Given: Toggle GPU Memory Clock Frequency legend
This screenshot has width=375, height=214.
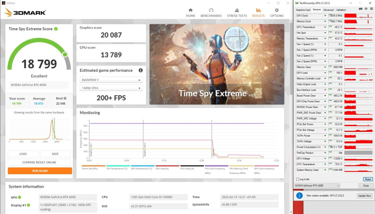Looking at the screenshot, I should point(241,169).
